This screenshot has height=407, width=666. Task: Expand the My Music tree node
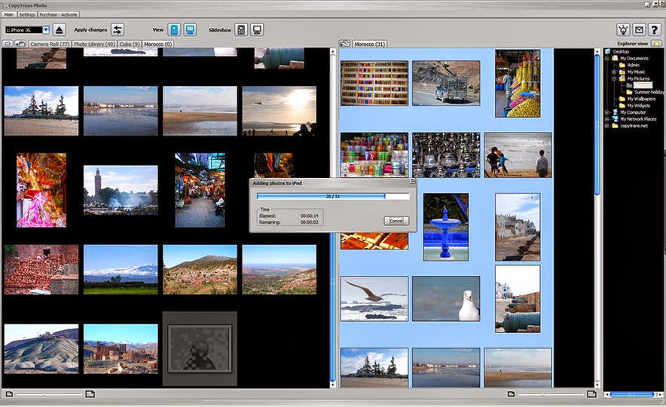coord(614,72)
